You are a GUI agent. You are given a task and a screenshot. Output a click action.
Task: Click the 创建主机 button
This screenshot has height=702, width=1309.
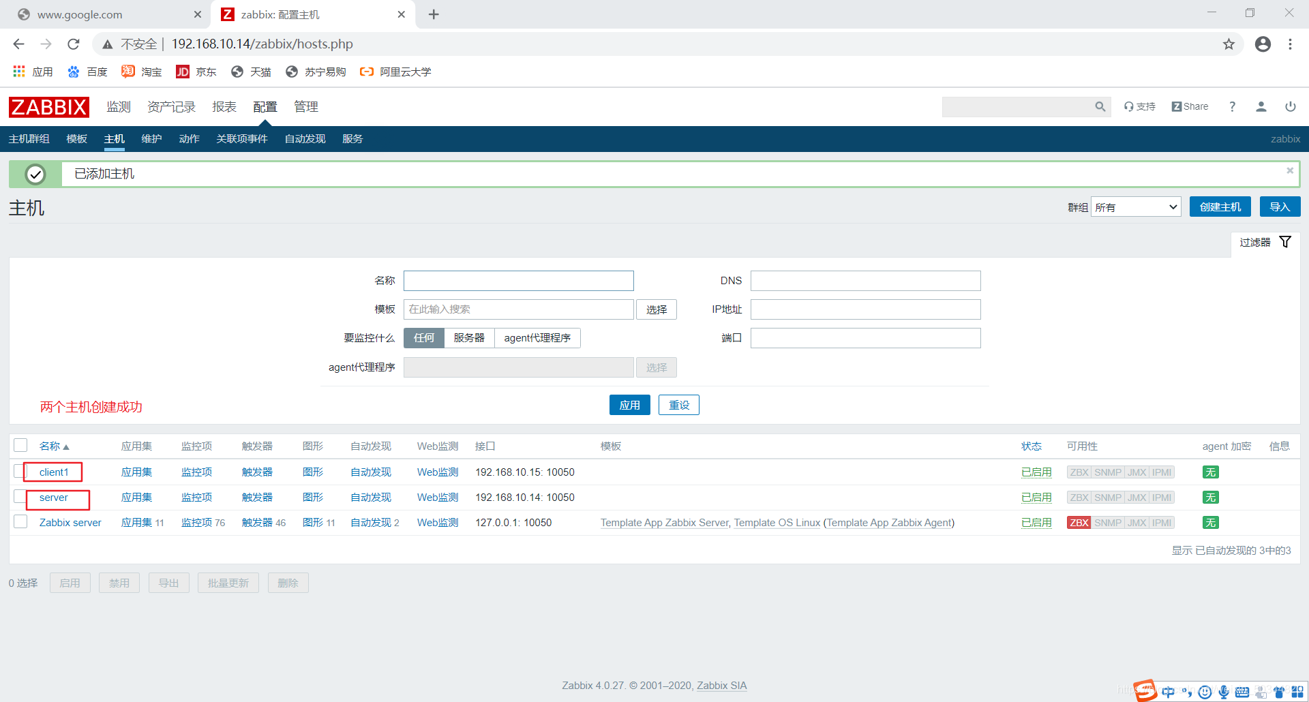point(1220,207)
